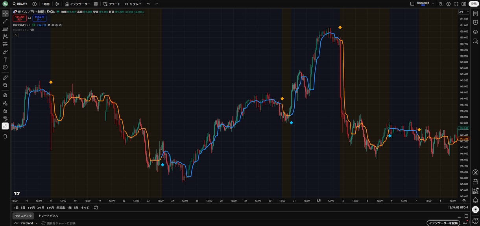This screenshot has width=480, height=226.
Task: Take a chart snapshot with camera icon
Action: (464, 4)
